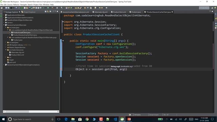Switch to the Product.java editor tab
The width and height of the screenshot is (217, 122).
[x=135, y=12]
